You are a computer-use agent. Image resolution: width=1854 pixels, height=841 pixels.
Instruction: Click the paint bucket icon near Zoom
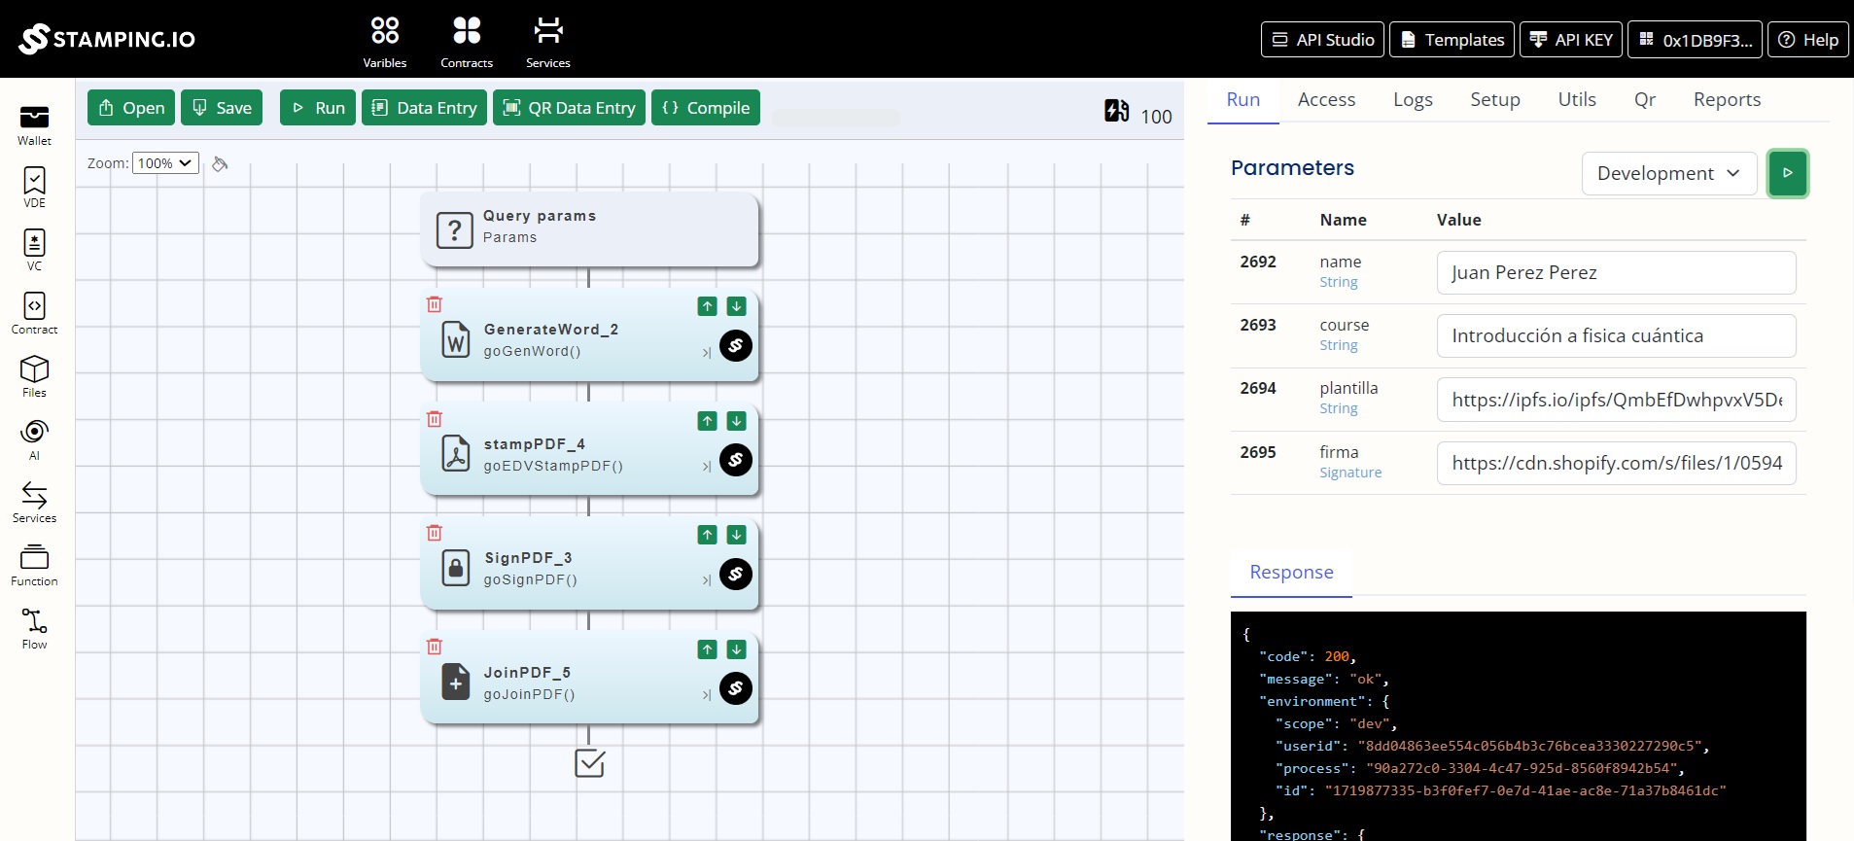pyautogui.click(x=221, y=163)
